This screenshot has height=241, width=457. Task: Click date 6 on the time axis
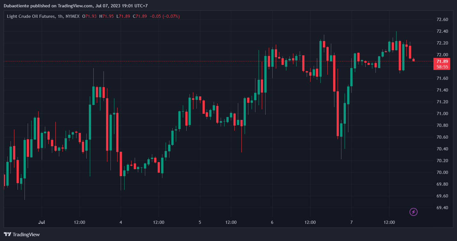click(x=272, y=222)
